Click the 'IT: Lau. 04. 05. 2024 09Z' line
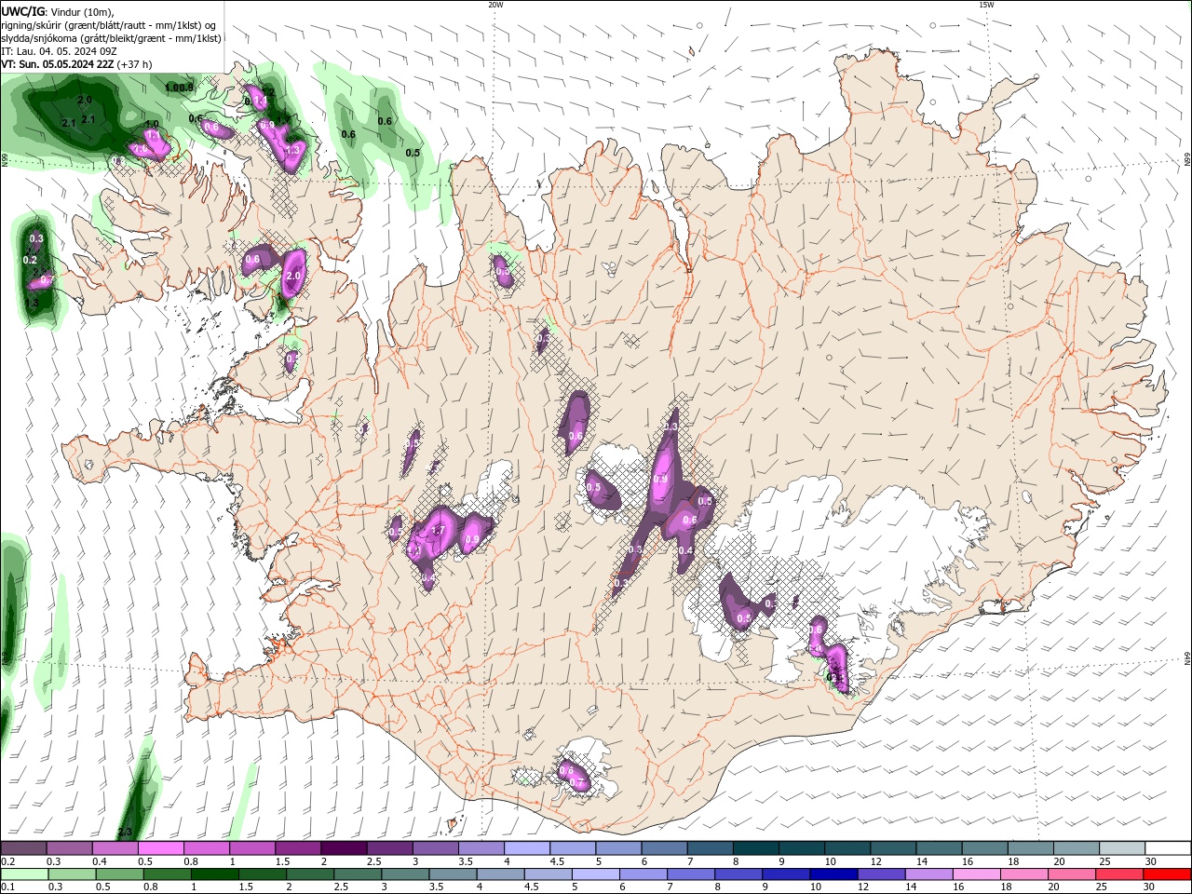Viewport: 1192px width, 894px height. tap(59, 51)
